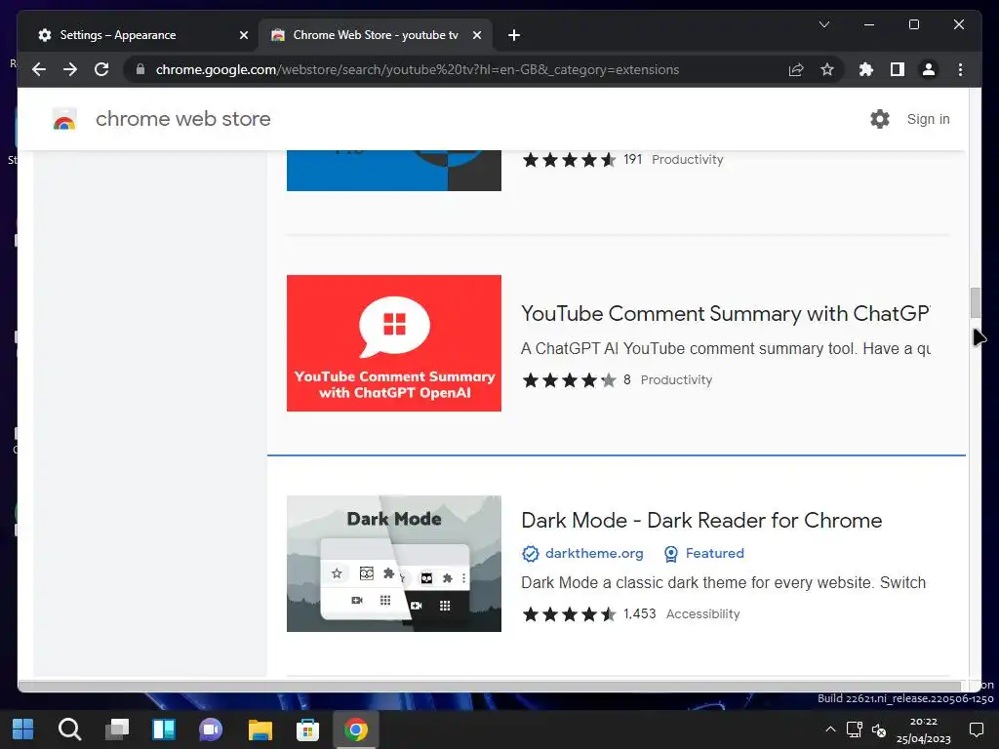Image resolution: width=999 pixels, height=749 pixels.
Task: Click Productivity label under YouTube Comment Summary
Action: point(676,380)
